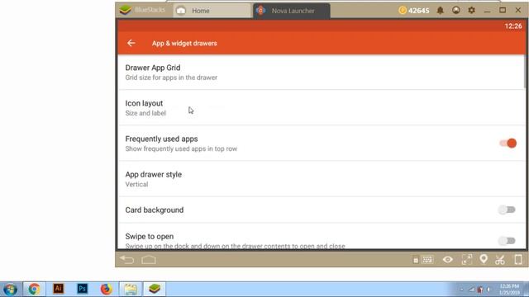Image resolution: width=529 pixels, height=297 pixels.
Task: Open the file explorer folder in the taskbar
Action: click(x=131, y=289)
